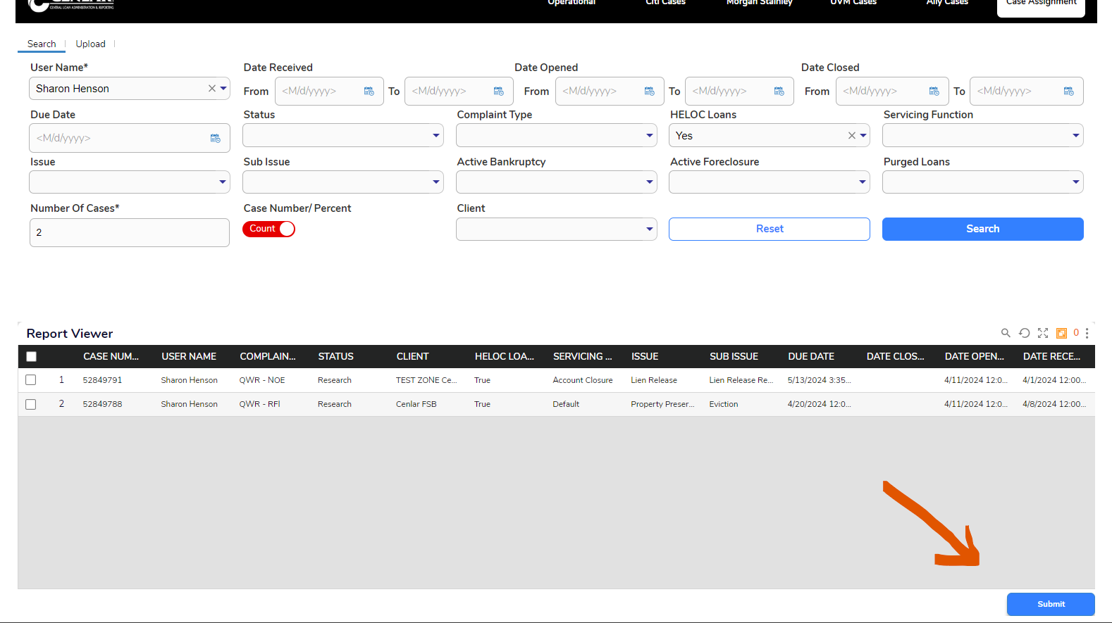
Task: Click the blue Search button
Action: click(x=983, y=229)
